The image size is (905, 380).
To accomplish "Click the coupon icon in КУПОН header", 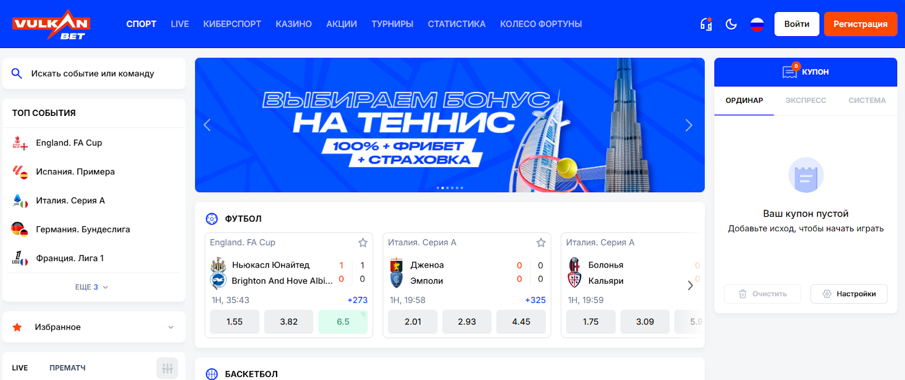I will coord(790,71).
